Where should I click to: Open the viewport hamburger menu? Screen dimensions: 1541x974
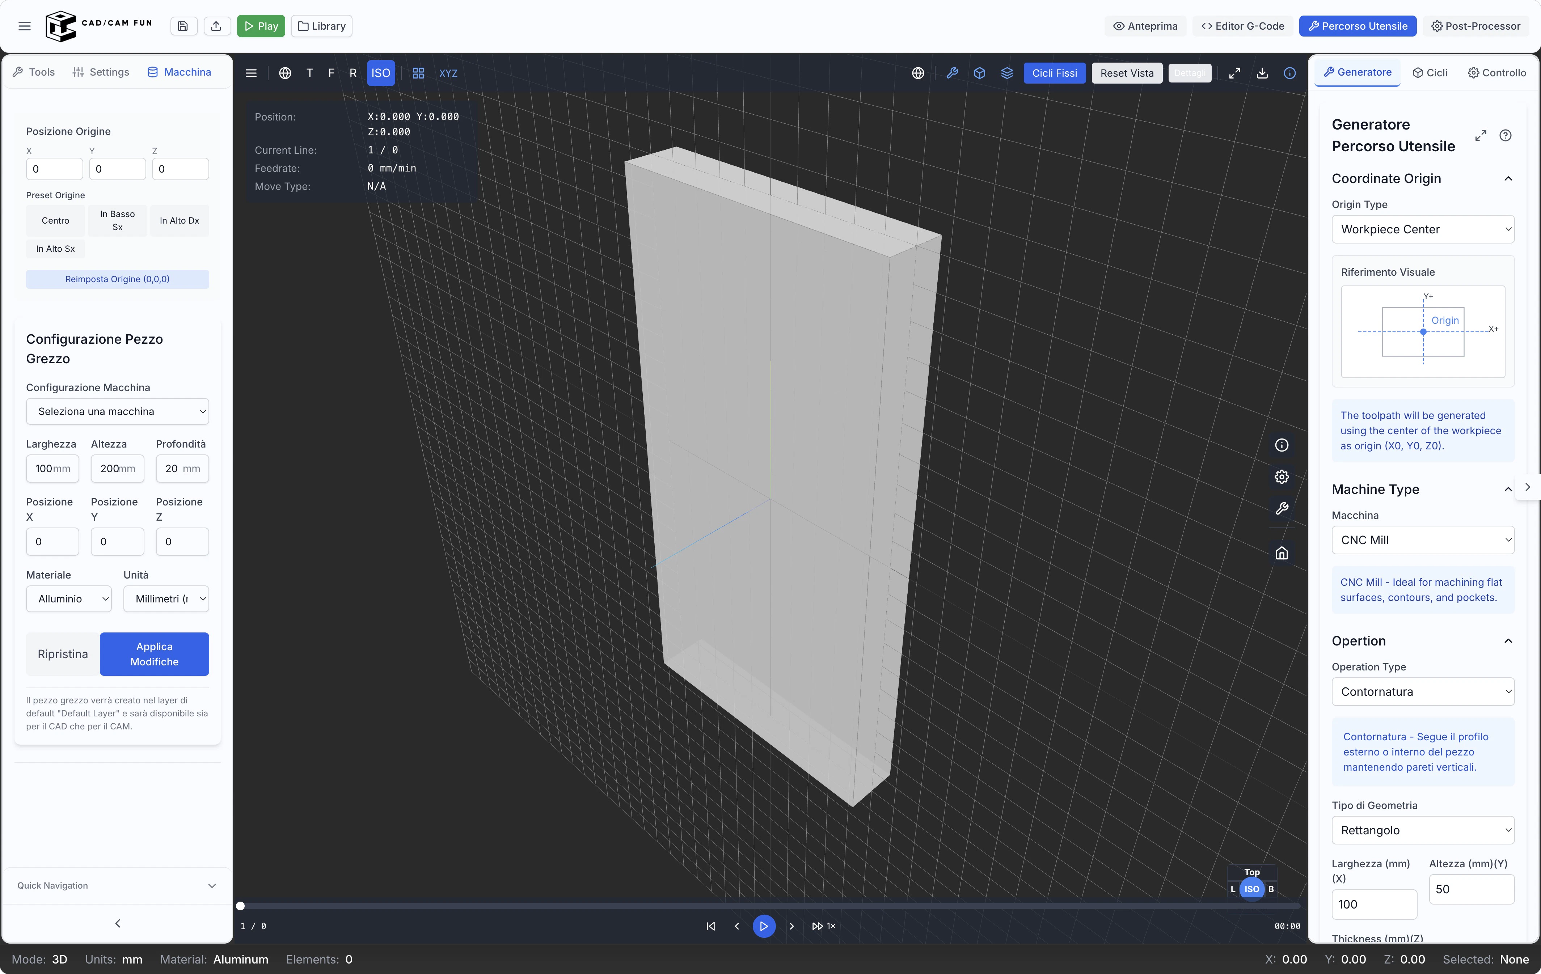252,73
